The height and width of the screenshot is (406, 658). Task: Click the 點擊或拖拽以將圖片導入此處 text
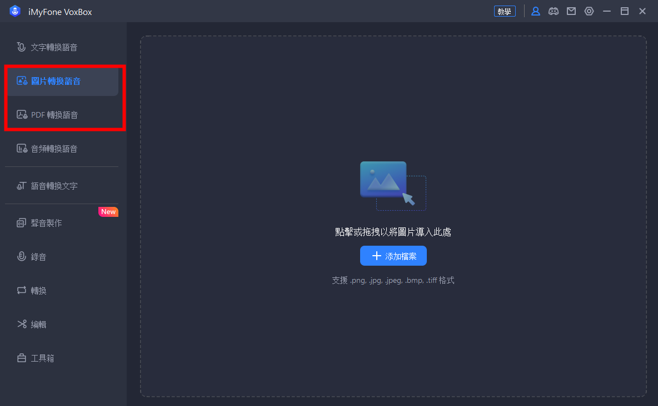pyautogui.click(x=393, y=232)
